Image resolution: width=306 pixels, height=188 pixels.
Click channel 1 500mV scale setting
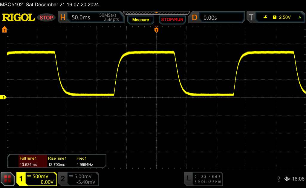[x=40, y=176]
